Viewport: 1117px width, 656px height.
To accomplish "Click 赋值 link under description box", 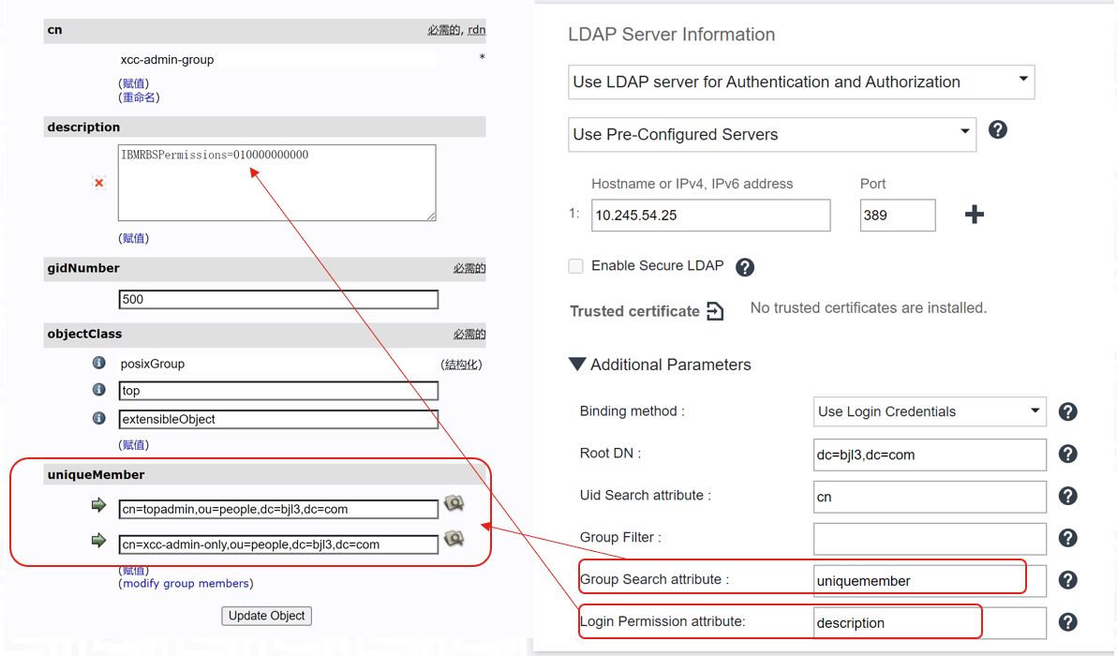I will point(133,238).
